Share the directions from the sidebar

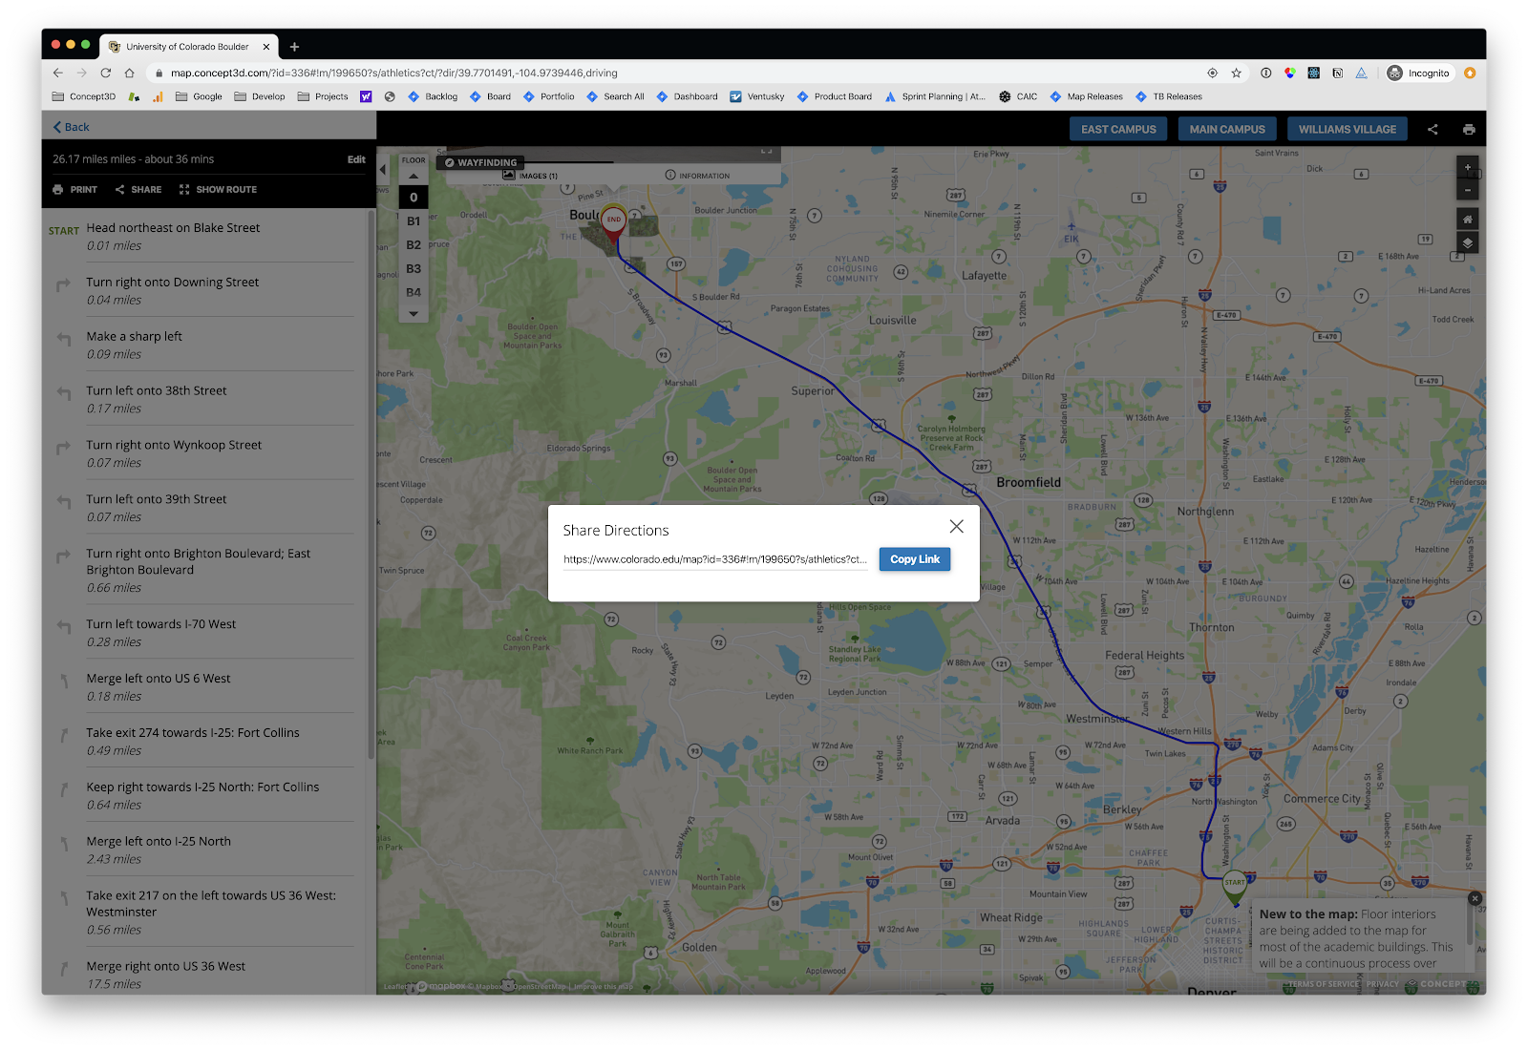138,189
